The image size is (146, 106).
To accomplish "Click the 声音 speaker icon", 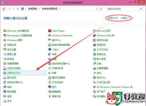I will pyautogui.click(x=50, y=73).
